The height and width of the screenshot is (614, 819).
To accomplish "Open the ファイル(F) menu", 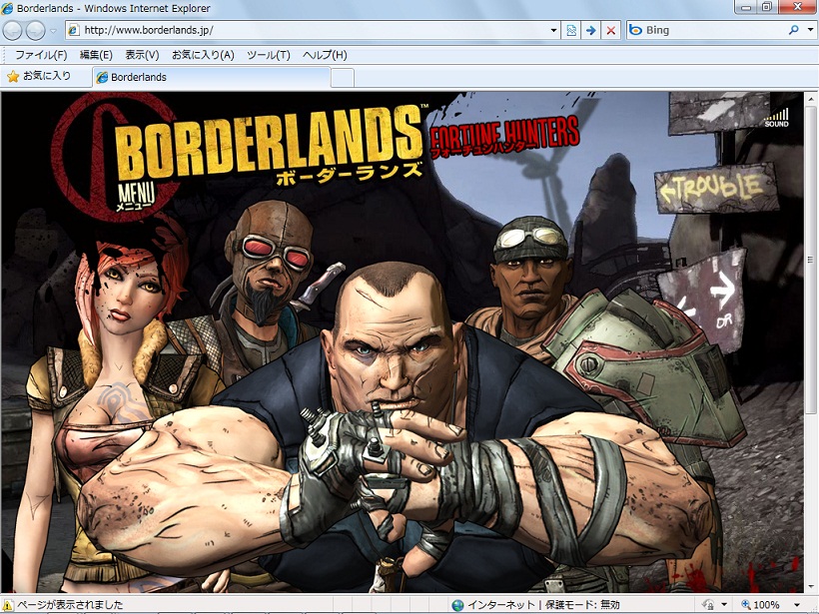I will click(41, 55).
